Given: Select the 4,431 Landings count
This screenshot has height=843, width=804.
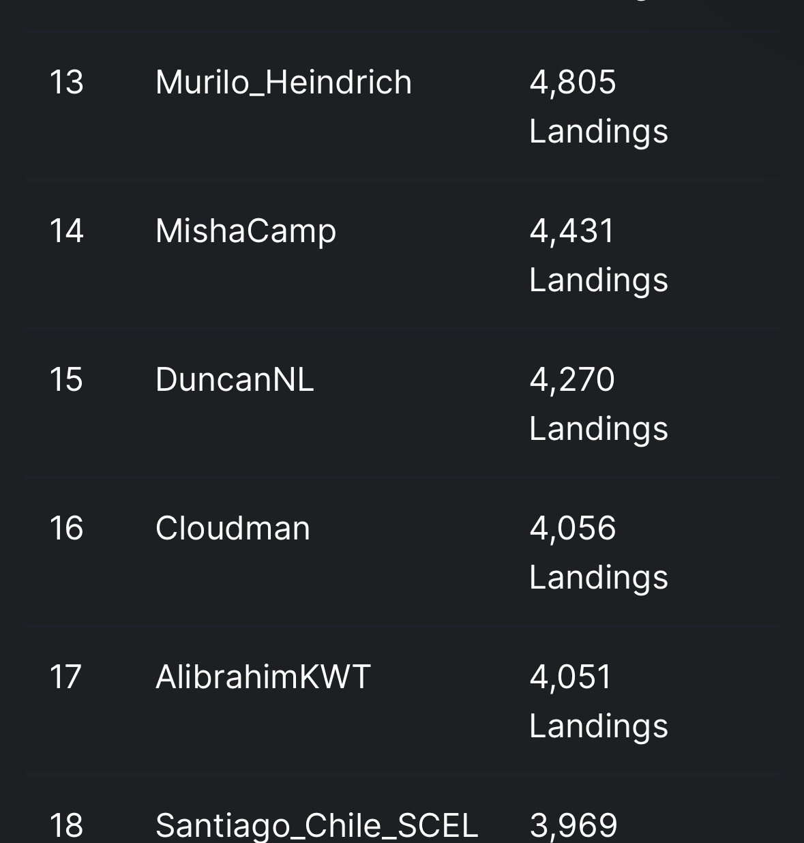Looking at the screenshot, I should pos(599,256).
